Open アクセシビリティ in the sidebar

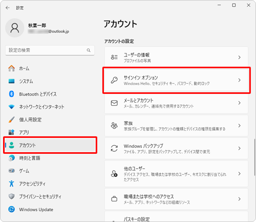tap(50, 184)
